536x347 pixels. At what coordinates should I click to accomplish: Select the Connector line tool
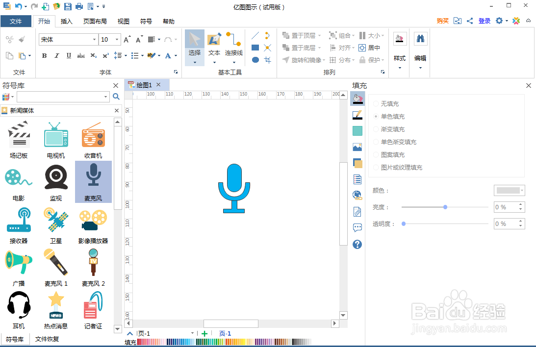[234, 48]
